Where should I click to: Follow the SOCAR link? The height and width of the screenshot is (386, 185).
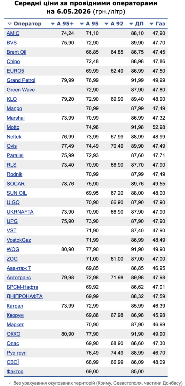click(16, 184)
